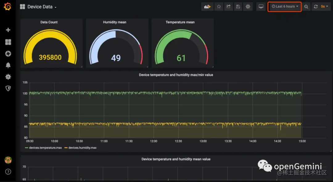The image size is (333, 182).
Task: Zoom out time range magnifier icon
Action: (x=306, y=6)
